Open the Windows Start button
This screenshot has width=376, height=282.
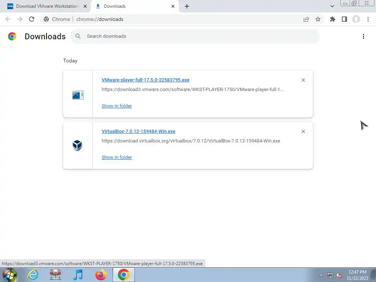point(10,275)
